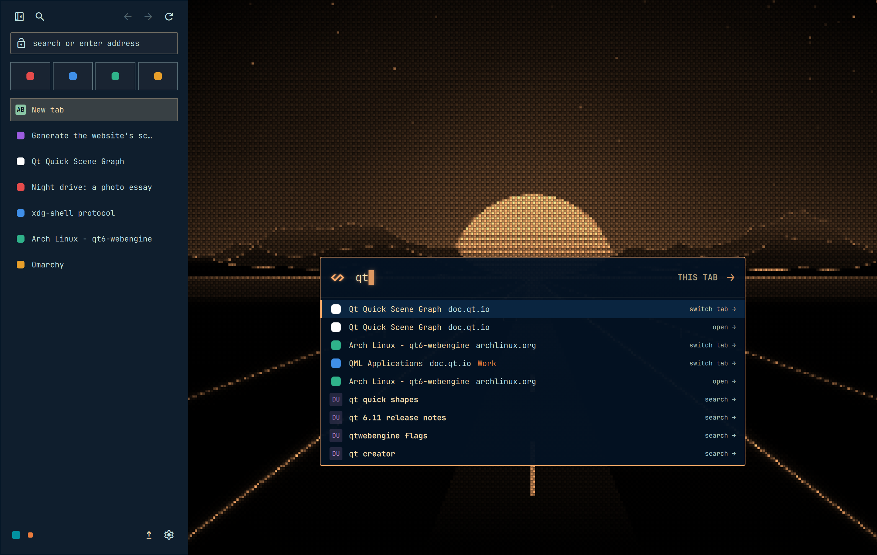
Task: Open the green pinned tile
Action: coord(115,76)
